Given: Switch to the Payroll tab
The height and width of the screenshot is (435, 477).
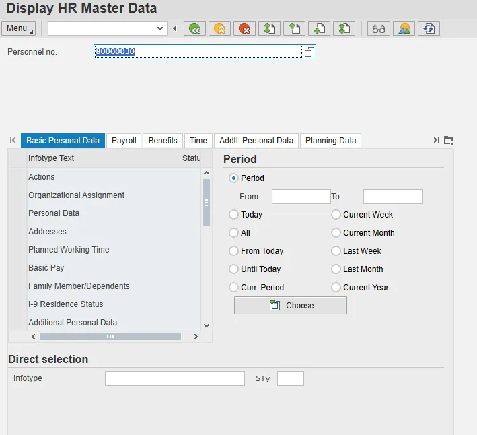Looking at the screenshot, I should [x=124, y=141].
